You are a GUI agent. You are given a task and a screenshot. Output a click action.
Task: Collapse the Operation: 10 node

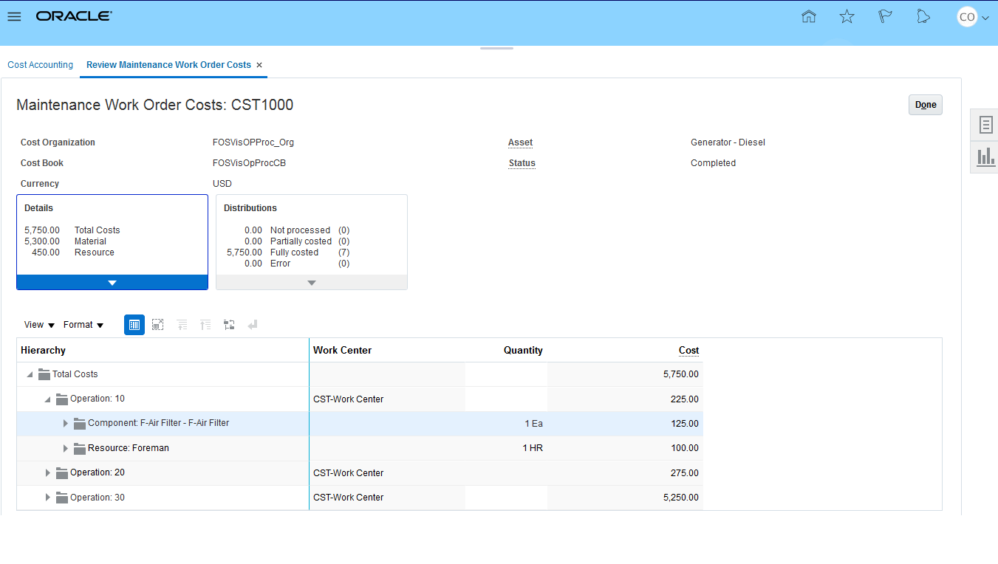(47, 399)
